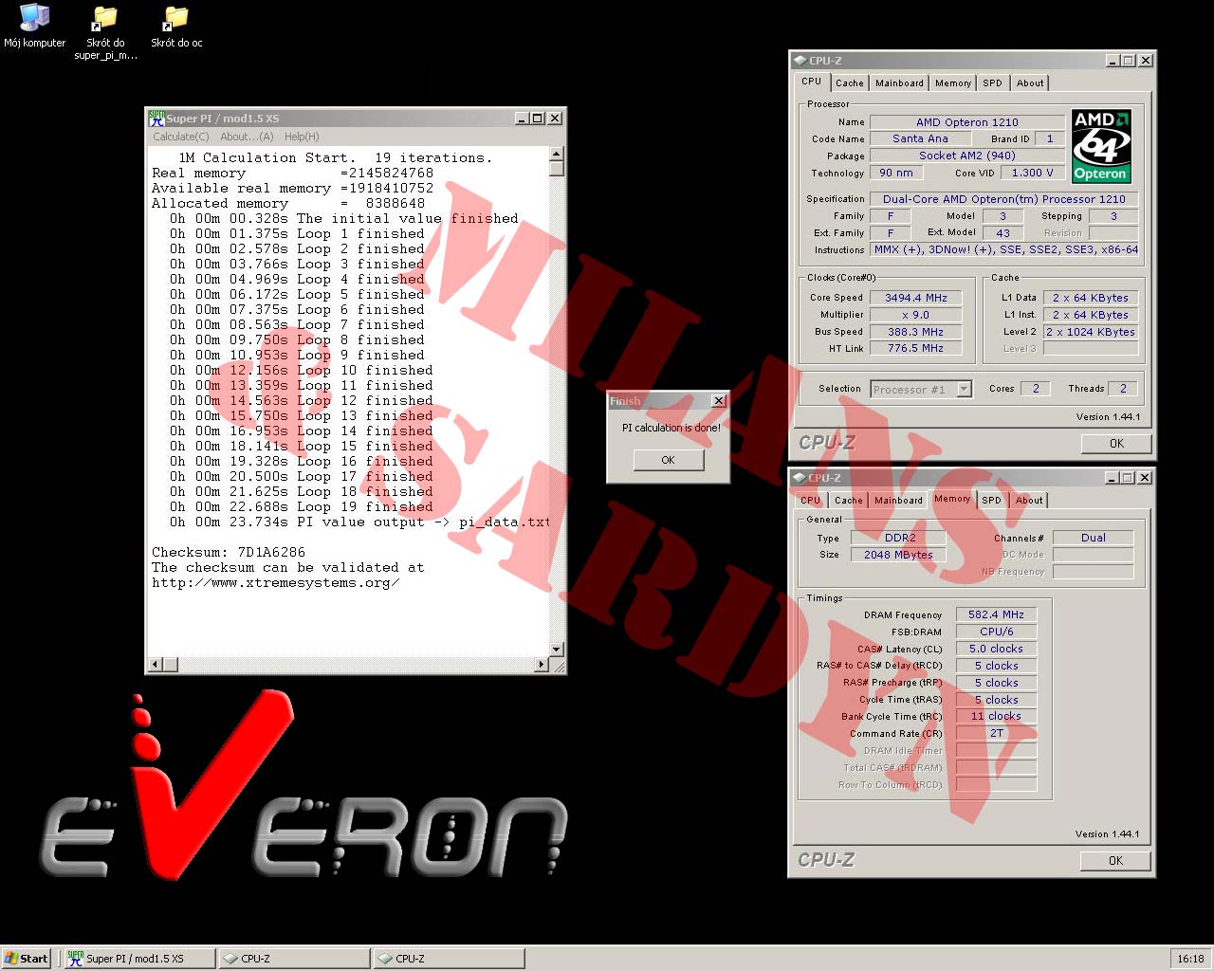The height and width of the screenshot is (971, 1214).
Task: Click Super PI horizontal scrollbar right arrow
Action: click(542, 665)
